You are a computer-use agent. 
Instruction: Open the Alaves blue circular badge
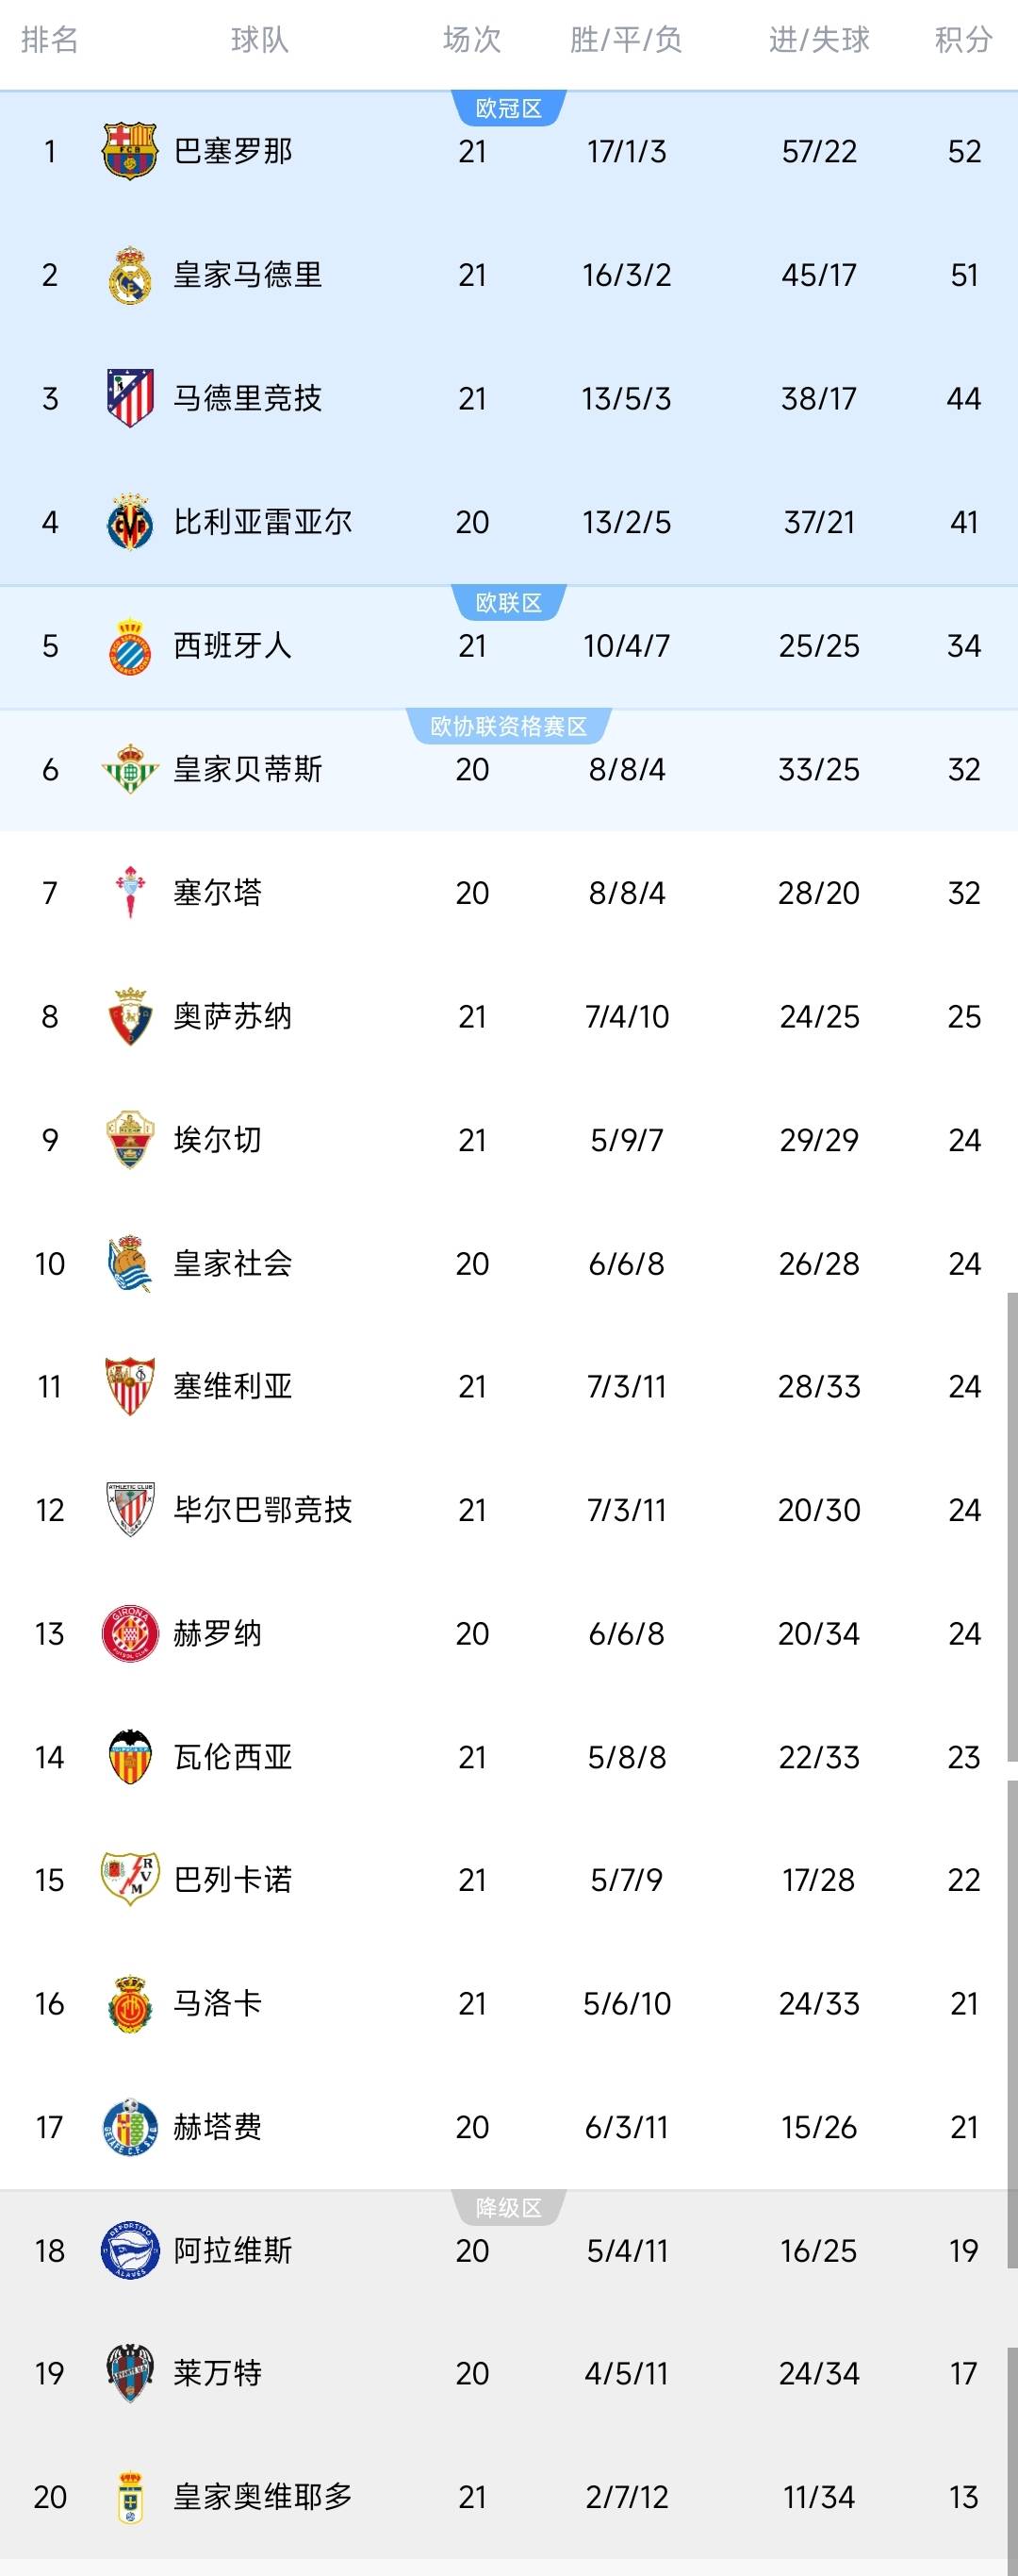[x=130, y=2250]
